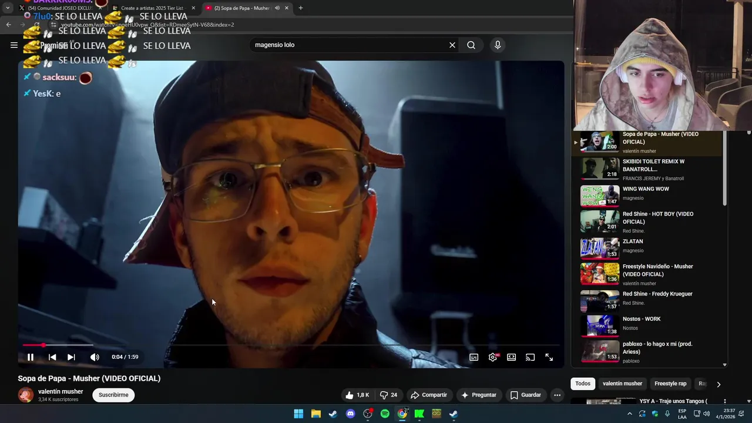Subscribe with the Suscribirme button
The height and width of the screenshot is (423, 752).
[113, 395]
